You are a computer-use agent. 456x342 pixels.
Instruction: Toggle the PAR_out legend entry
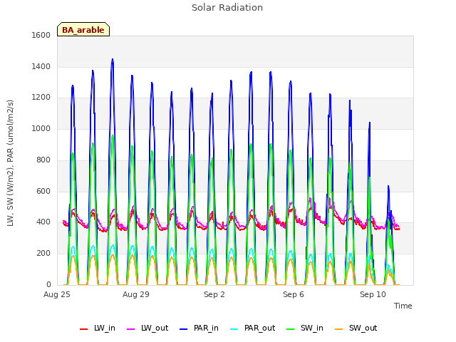[253, 328]
